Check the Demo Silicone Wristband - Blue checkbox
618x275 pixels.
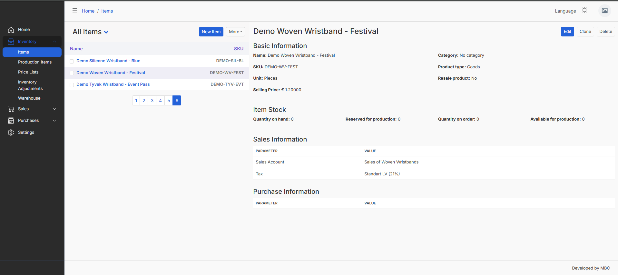(x=72, y=61)
